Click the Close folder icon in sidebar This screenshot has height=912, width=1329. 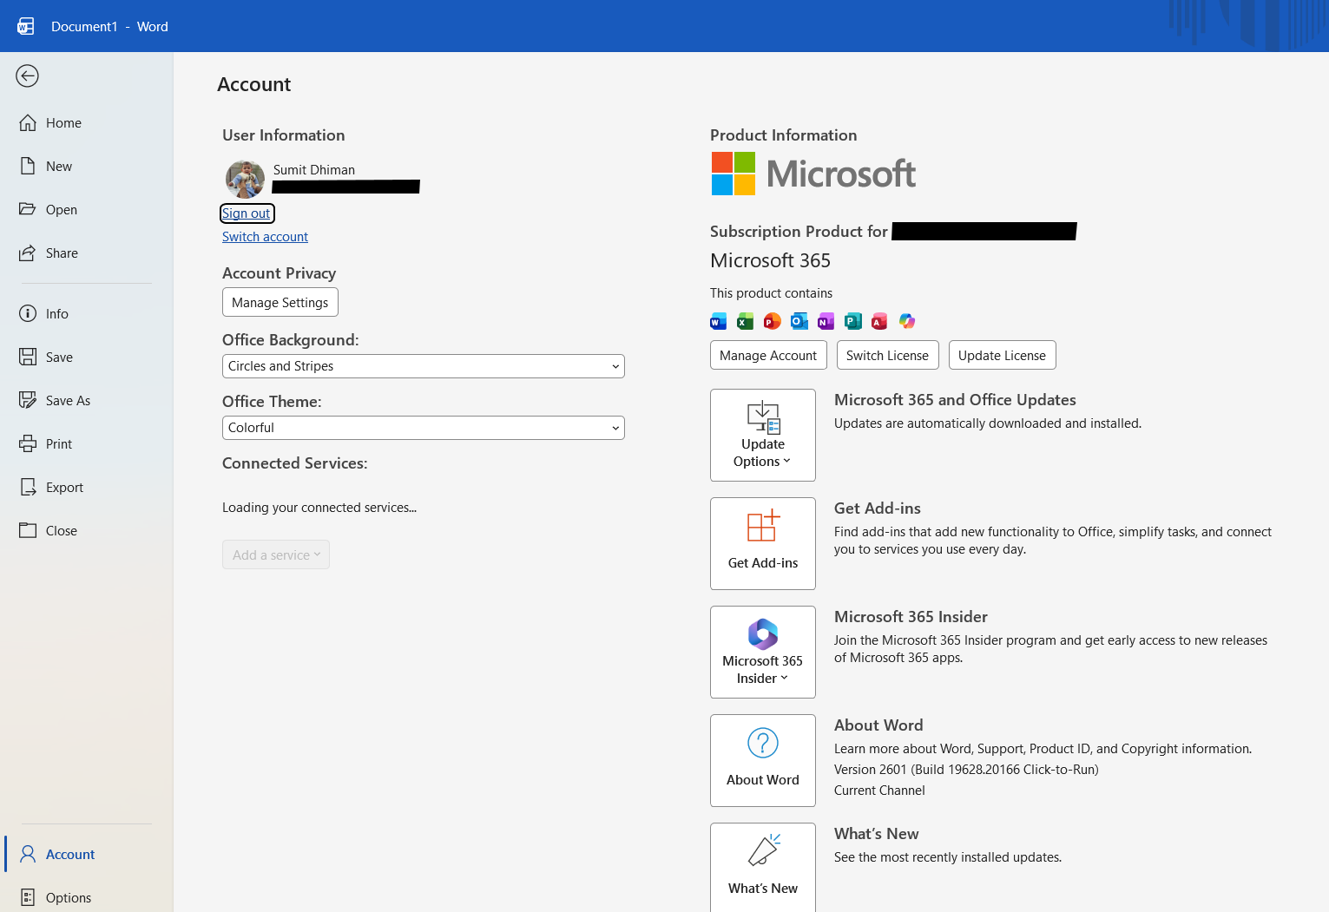tap(28, 530)
